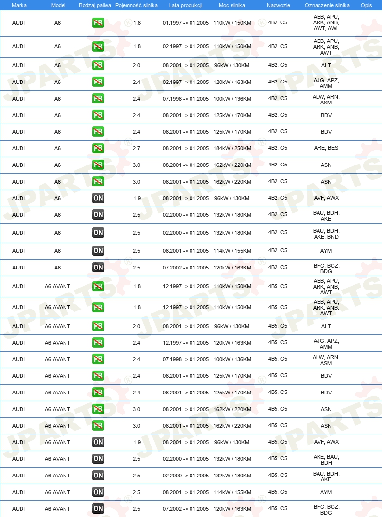Viewport: 382px width, 517px height.
Task: Select 120kW / 163KM in A6 AVANT BFC row
Action: tap(232, 508)
